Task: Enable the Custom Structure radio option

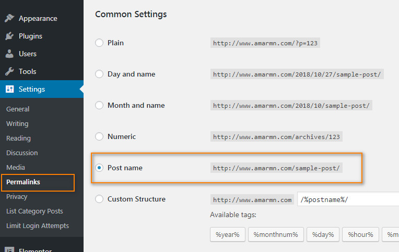Action: (x=99, y=199)
